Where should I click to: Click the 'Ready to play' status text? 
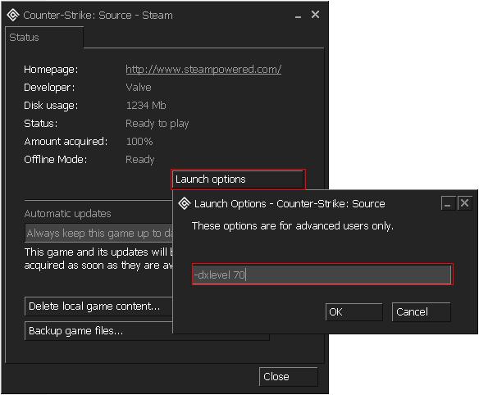tap(157, 124)
